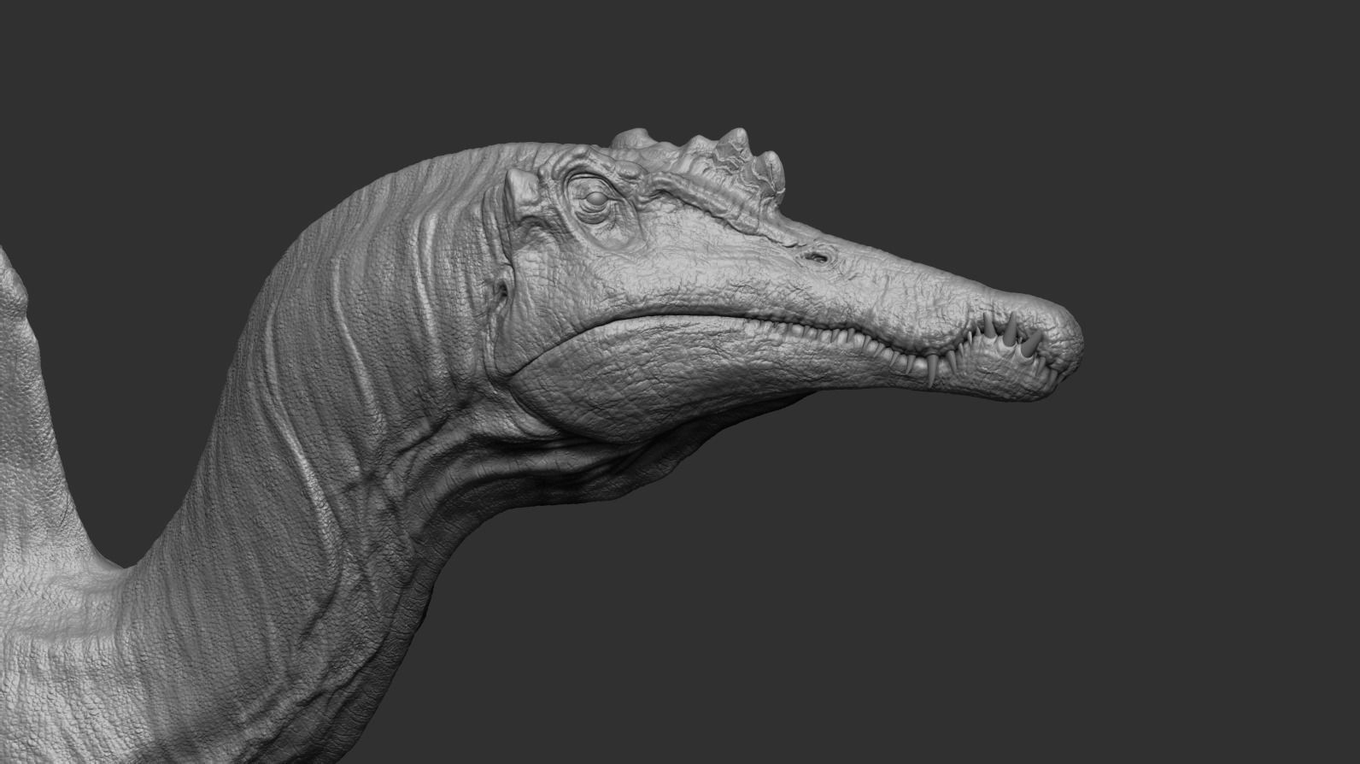Click the nostril on the dinosaur's snout
Viewport: 1360px width, 764px height.
point(819,256)
